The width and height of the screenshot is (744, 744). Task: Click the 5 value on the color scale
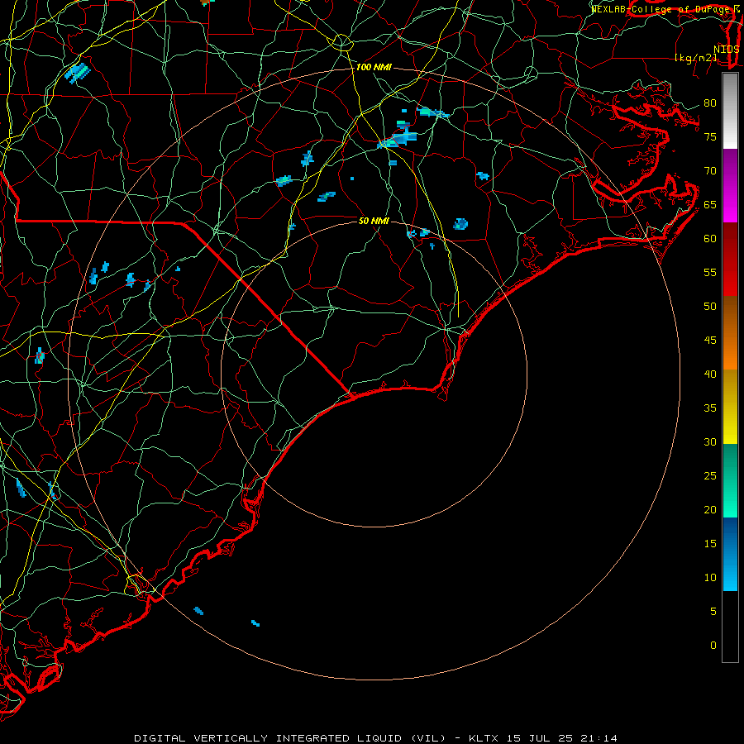(713, 612)
